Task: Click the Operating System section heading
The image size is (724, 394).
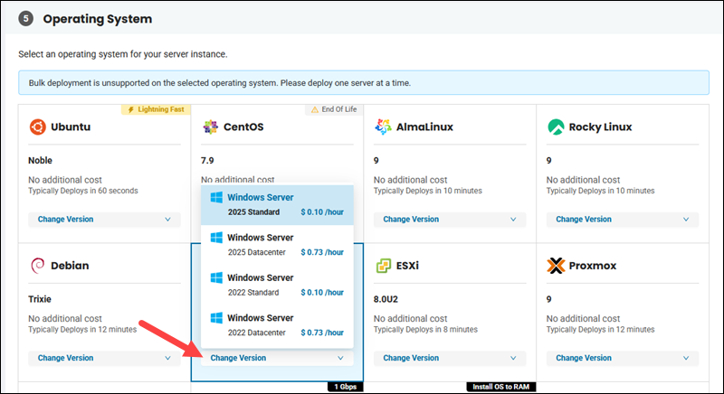Action: (98, 19)
